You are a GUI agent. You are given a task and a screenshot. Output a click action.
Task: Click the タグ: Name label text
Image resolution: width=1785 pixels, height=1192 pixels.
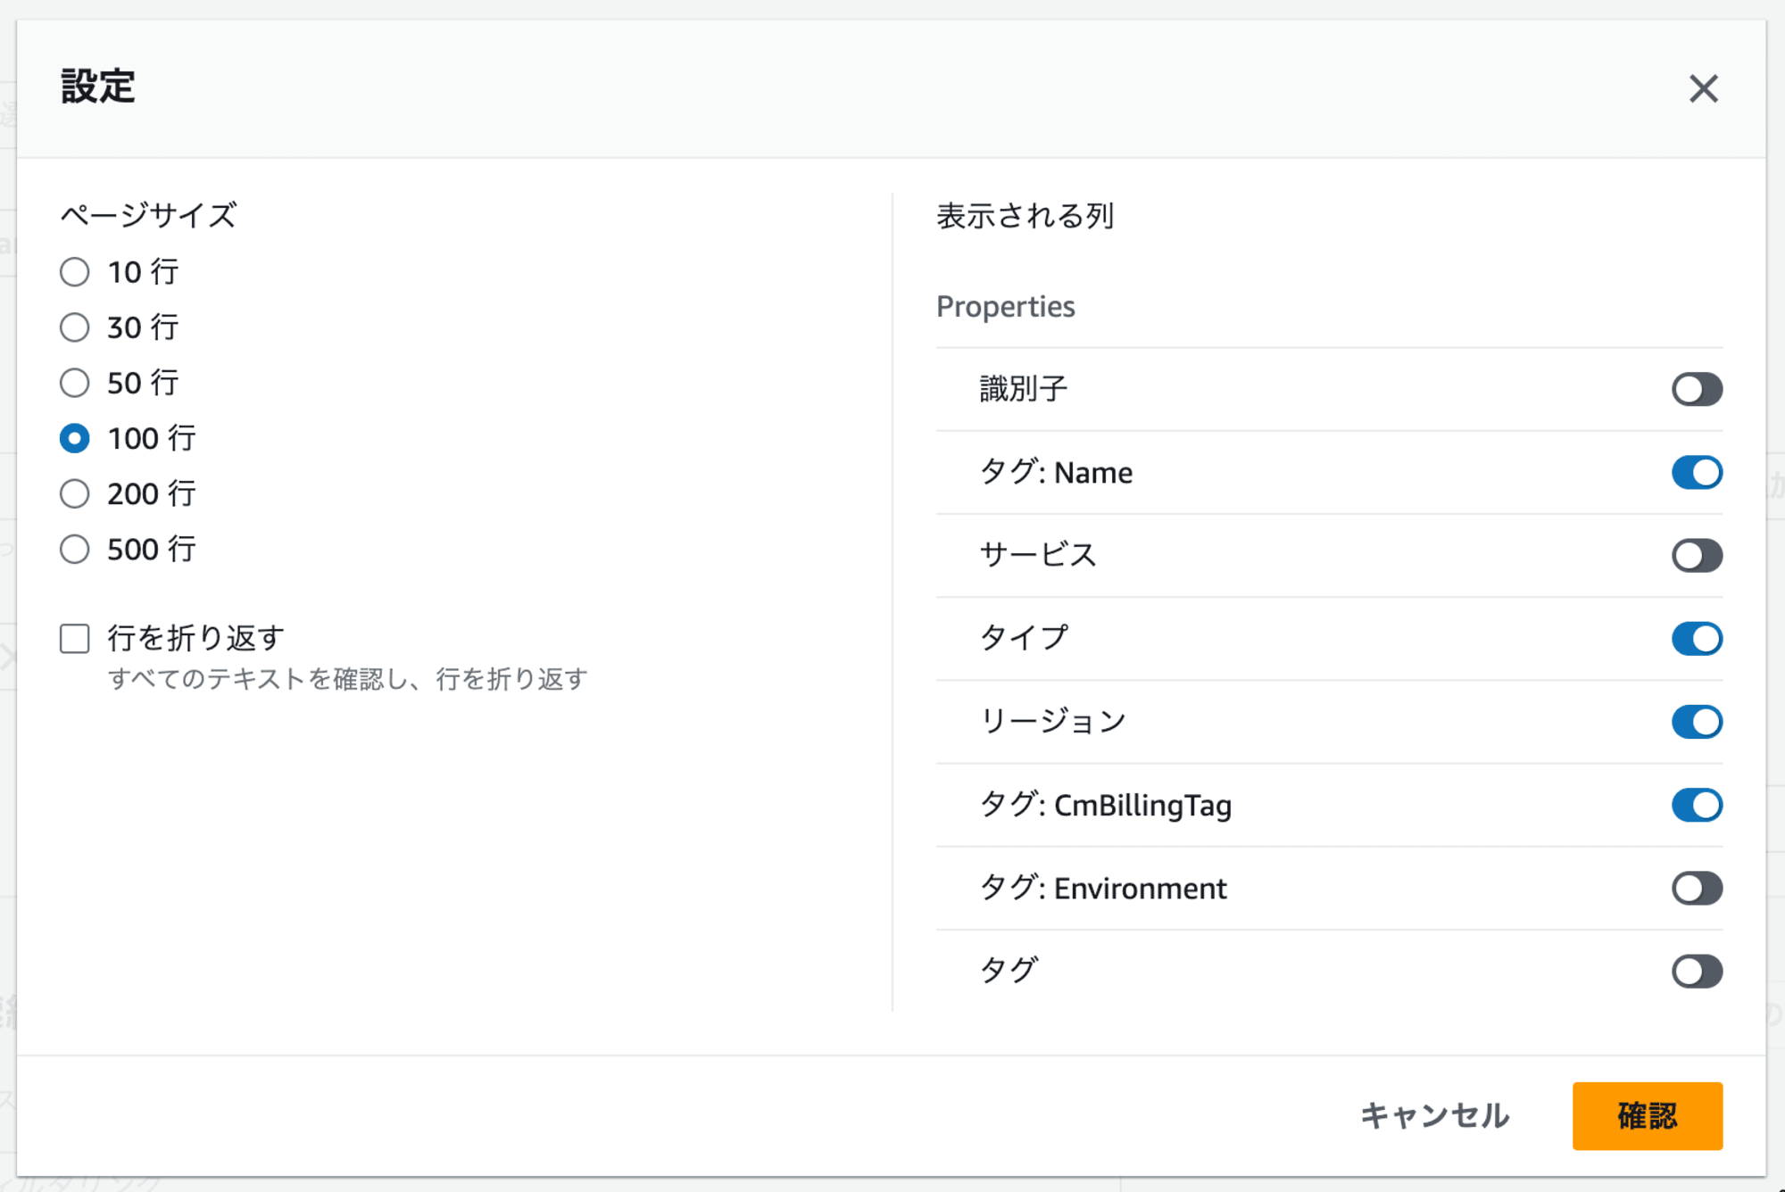click(x=1056, y=472)
